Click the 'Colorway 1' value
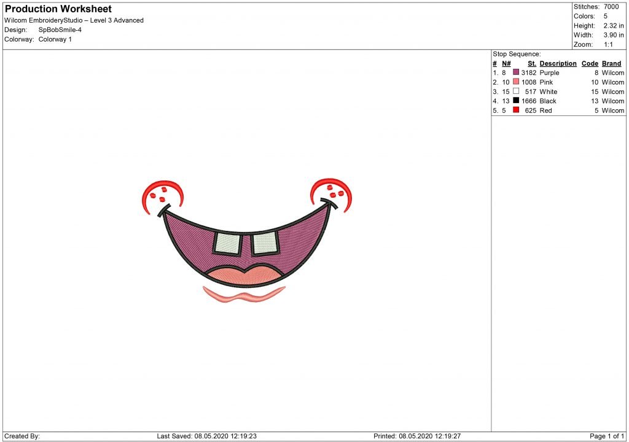Screen dimensions: 629x442 point(55,39)
